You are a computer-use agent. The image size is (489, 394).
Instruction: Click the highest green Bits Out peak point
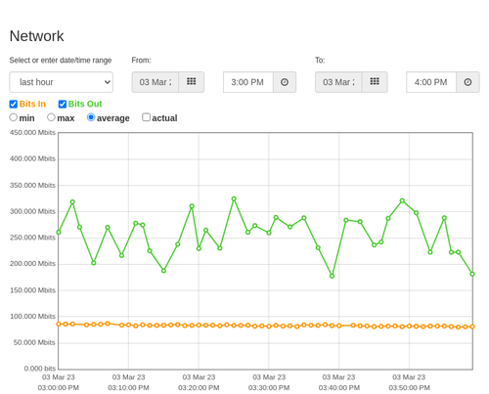[x=234, y=198]
